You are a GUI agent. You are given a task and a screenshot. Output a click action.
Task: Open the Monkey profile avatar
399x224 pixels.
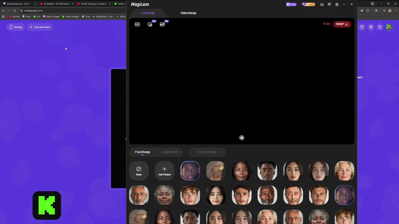[x=389, y=27]
